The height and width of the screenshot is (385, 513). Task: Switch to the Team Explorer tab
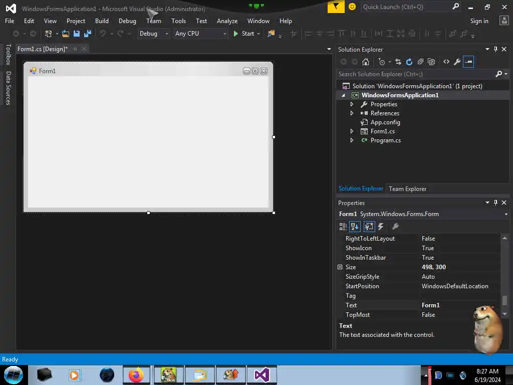407,189
